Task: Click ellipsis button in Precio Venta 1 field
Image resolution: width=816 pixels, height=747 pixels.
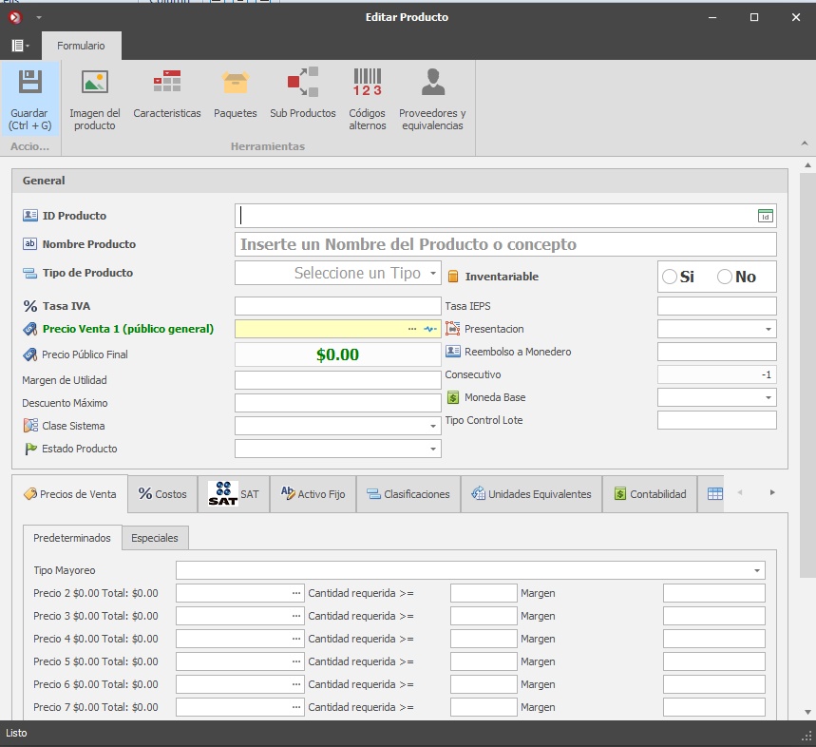Action: [x=412, y=329]
